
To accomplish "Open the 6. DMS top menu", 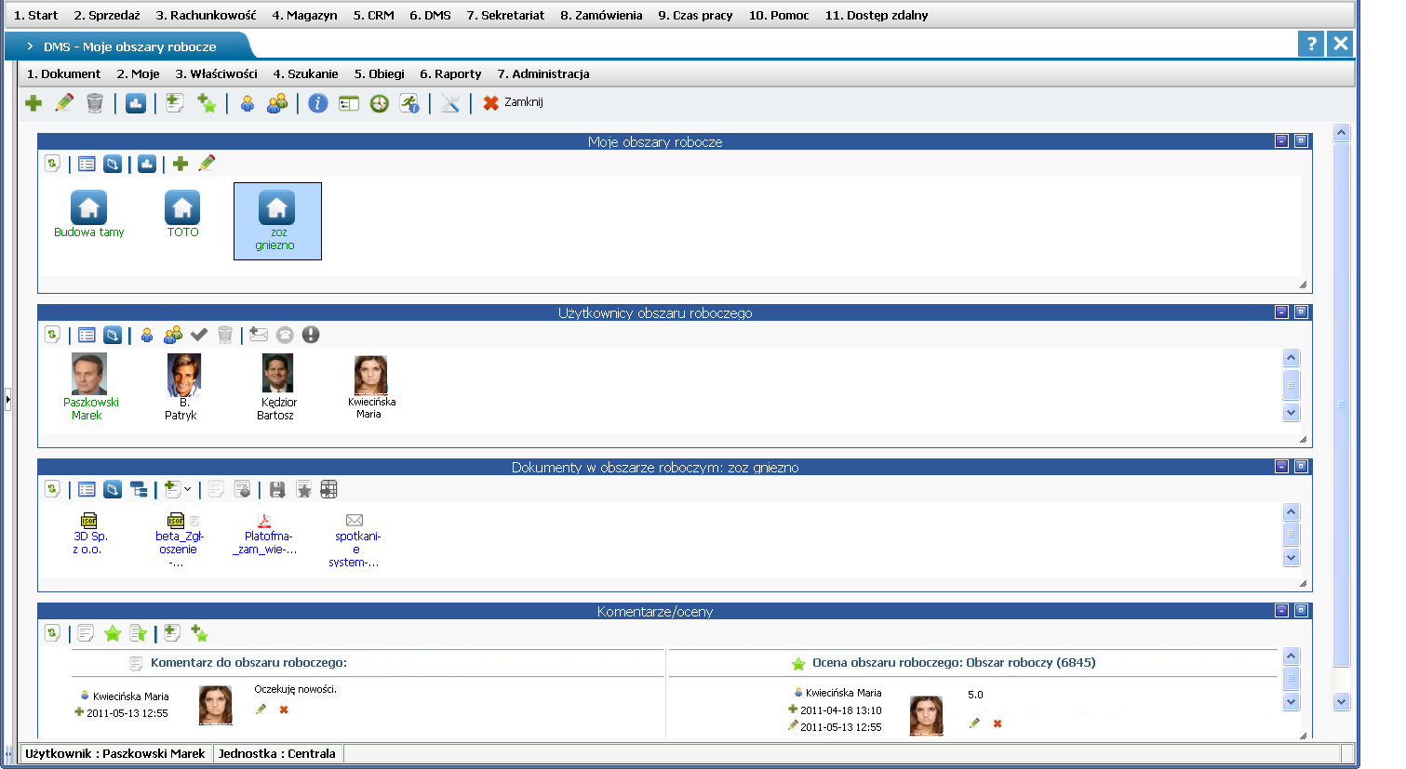I will click(x=430, y=15).
